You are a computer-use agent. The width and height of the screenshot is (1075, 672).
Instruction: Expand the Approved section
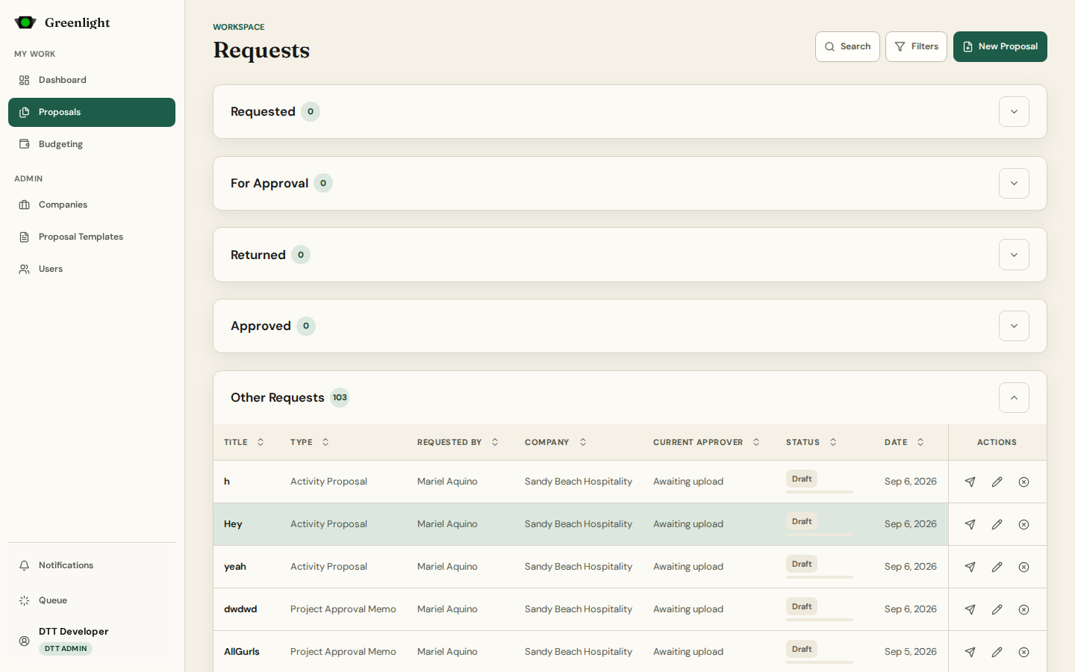click(1014, 326)
